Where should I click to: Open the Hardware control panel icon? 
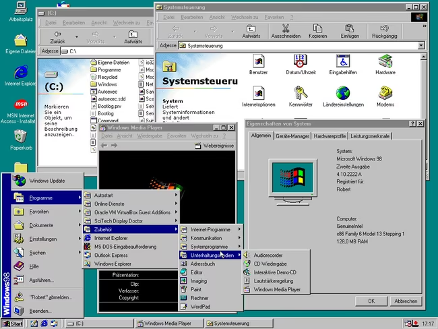pyautogui.click(x=385, y=65)
